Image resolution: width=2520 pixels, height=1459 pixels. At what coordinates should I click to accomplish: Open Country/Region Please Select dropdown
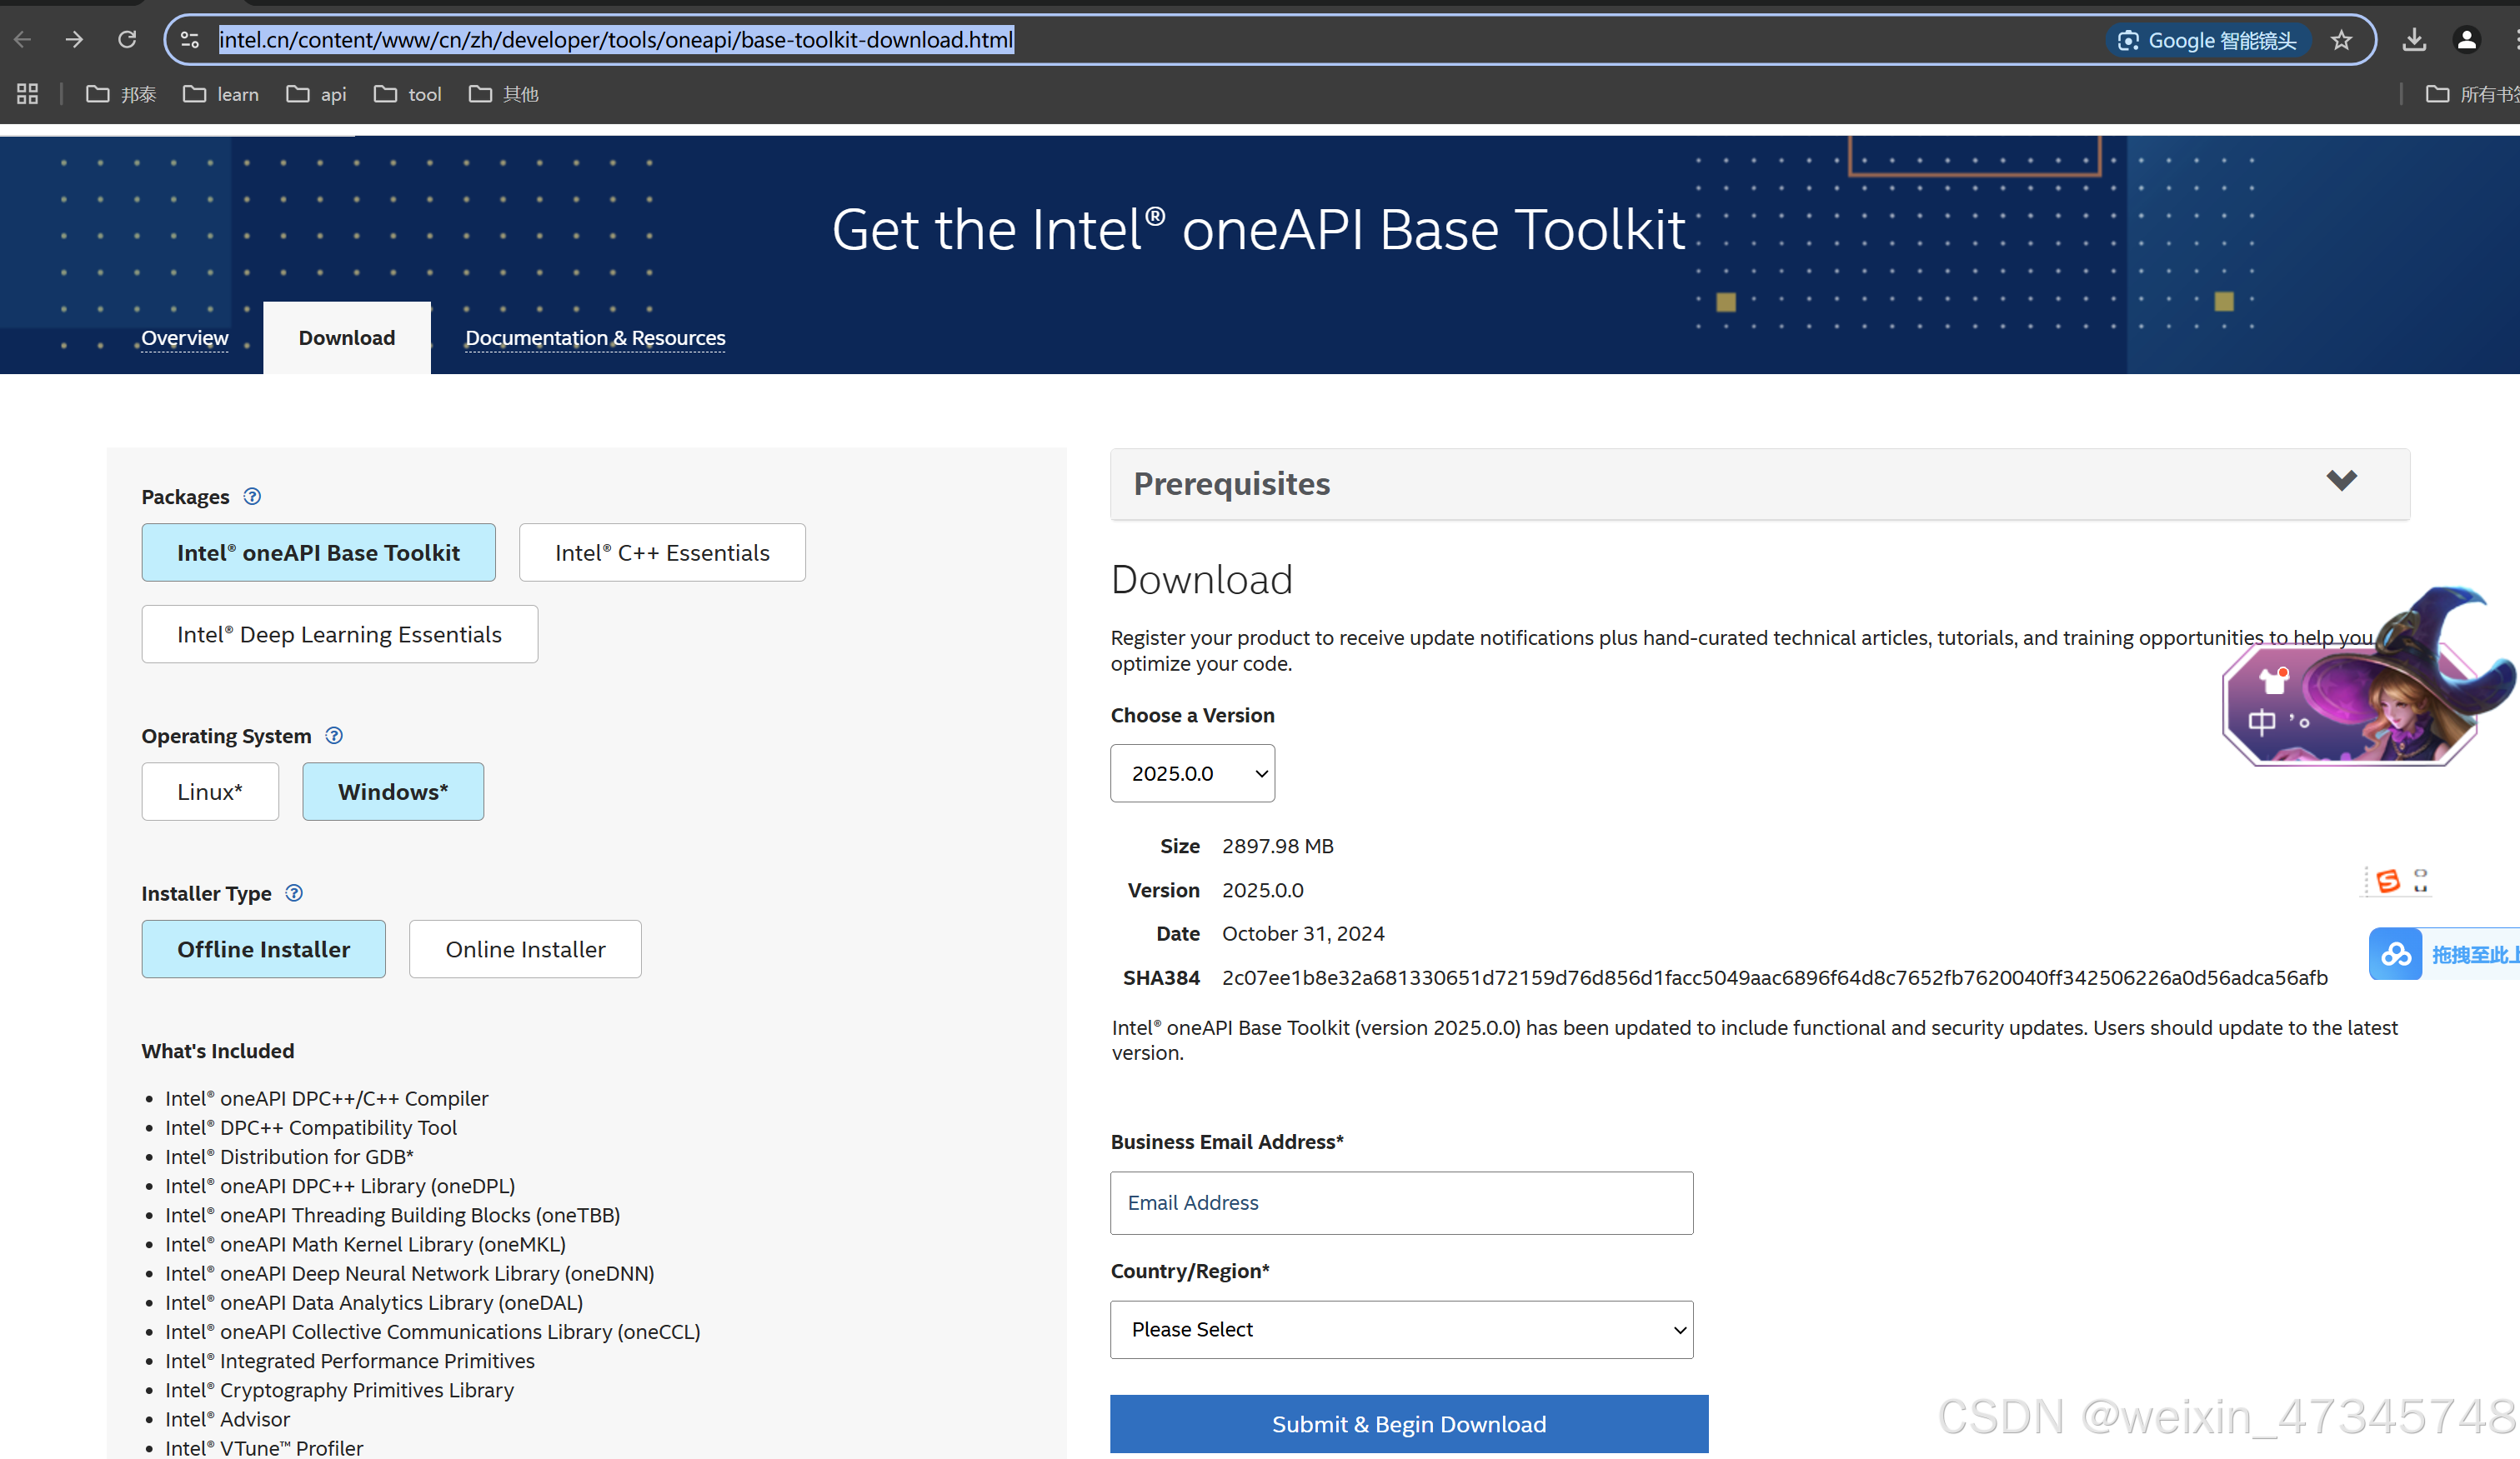tap(1401, 1329)
